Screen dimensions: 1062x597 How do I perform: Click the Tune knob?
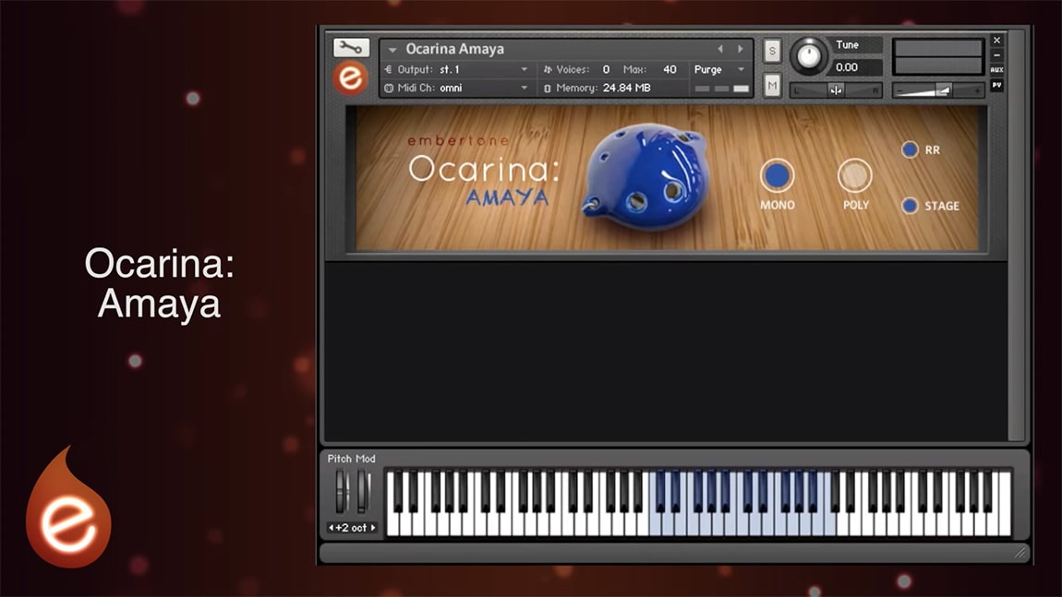(x=808, y=57)
